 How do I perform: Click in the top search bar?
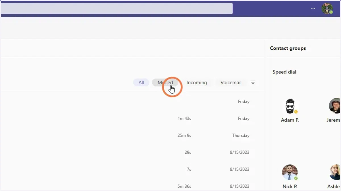117,8
